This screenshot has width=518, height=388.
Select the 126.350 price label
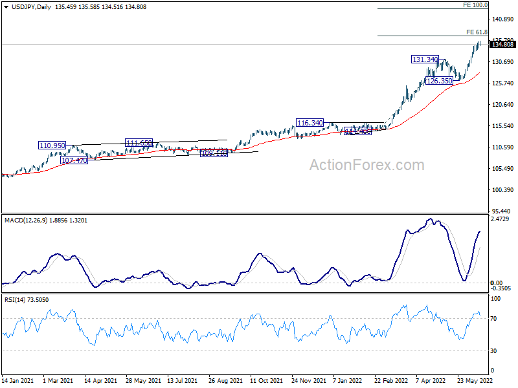(439, 81)
